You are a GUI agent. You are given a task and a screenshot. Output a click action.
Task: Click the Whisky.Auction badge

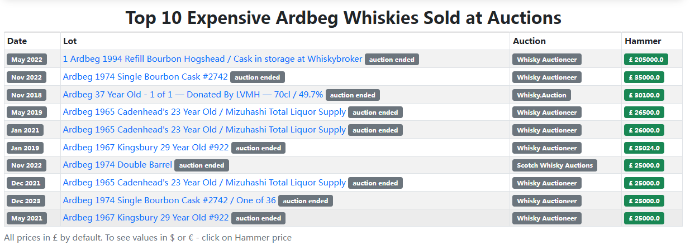(x=541, y=95)
